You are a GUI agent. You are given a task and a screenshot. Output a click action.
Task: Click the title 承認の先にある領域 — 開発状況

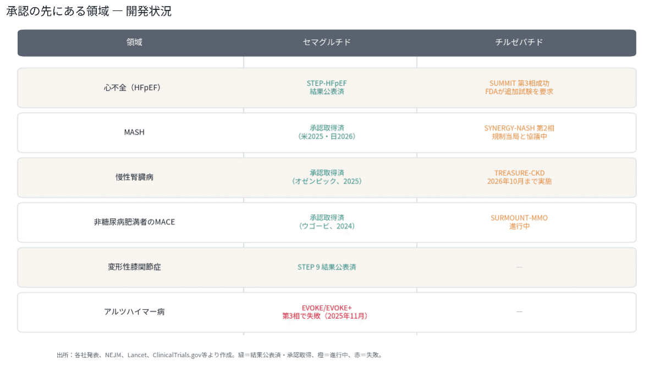[x=89, y=12]
